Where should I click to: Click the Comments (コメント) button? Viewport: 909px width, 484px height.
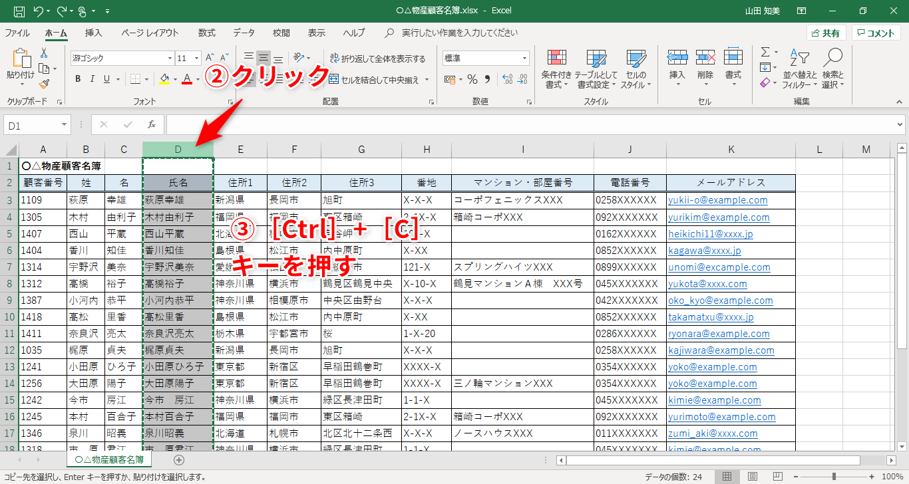pos(876,33)
